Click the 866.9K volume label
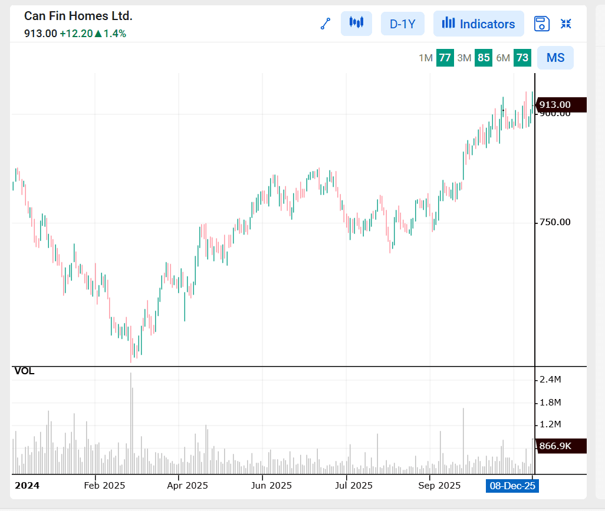605x511 pixels. (561, 446)
